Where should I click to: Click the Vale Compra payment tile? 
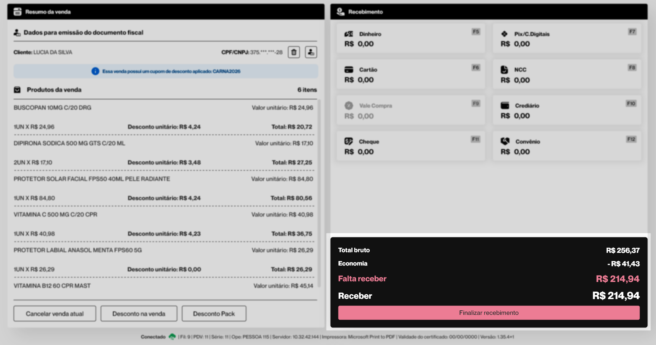pyautogui.click(x=411, y=111)
